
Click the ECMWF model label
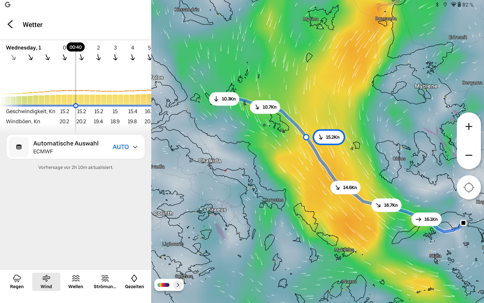click(x=43, y=151)
